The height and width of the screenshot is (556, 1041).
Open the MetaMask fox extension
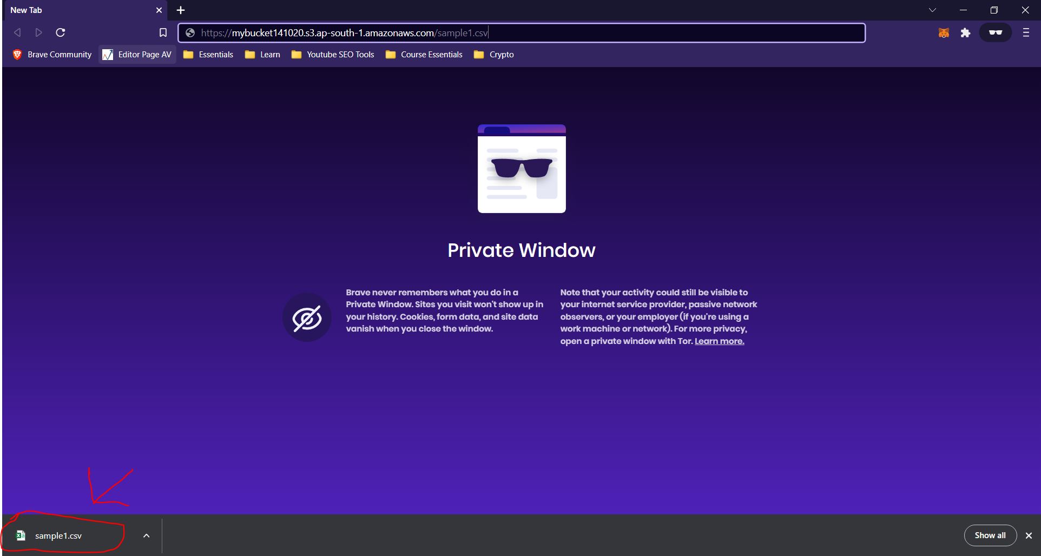tap(944, 33)
